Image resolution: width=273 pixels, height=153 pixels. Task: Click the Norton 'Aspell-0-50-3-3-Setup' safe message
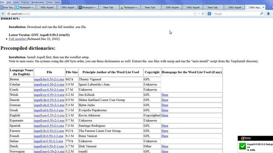(260, 147)
